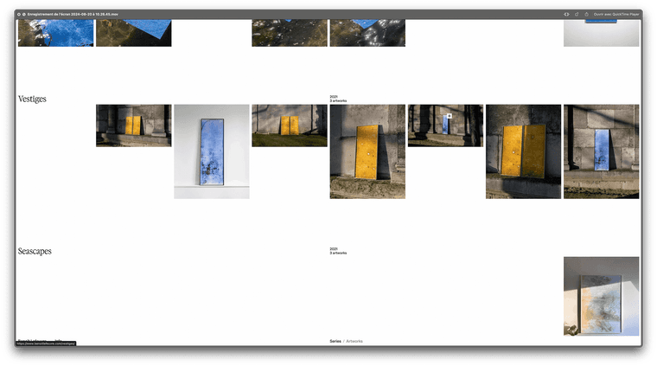Screen dimensions: 657x366
Task: Open the Vestiges series title link
Action: (x=32, y=100)
